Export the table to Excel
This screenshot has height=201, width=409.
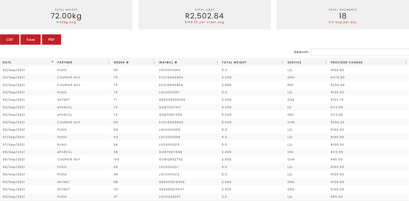click(x=31, y=40)
